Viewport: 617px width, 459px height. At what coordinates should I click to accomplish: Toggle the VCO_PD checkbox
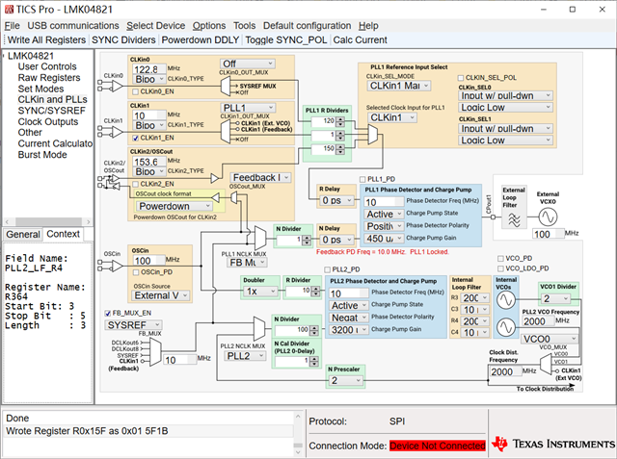500,258
